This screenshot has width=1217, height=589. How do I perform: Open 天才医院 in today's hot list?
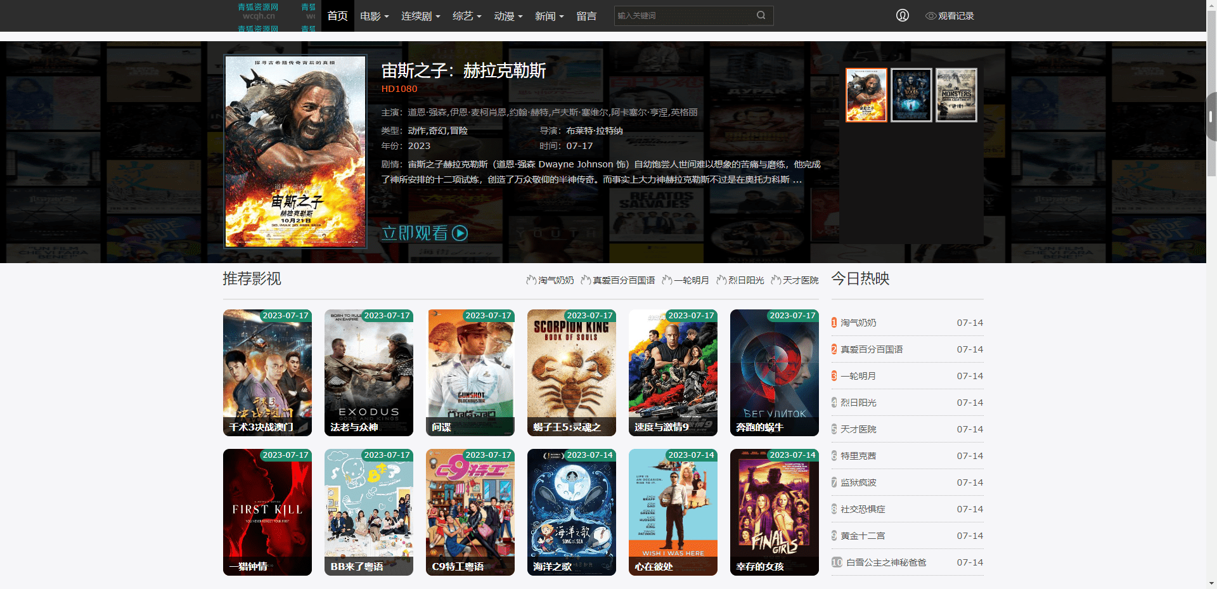click(858, 429)
